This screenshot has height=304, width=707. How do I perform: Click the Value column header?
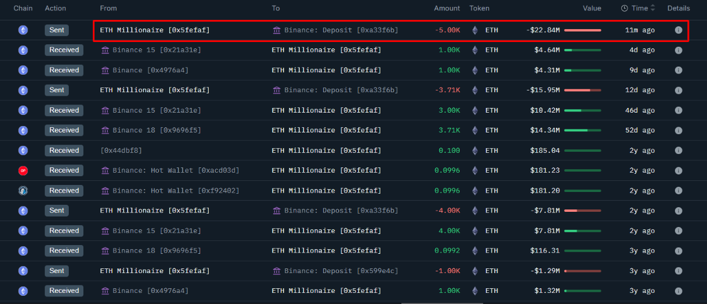(592, 8)
